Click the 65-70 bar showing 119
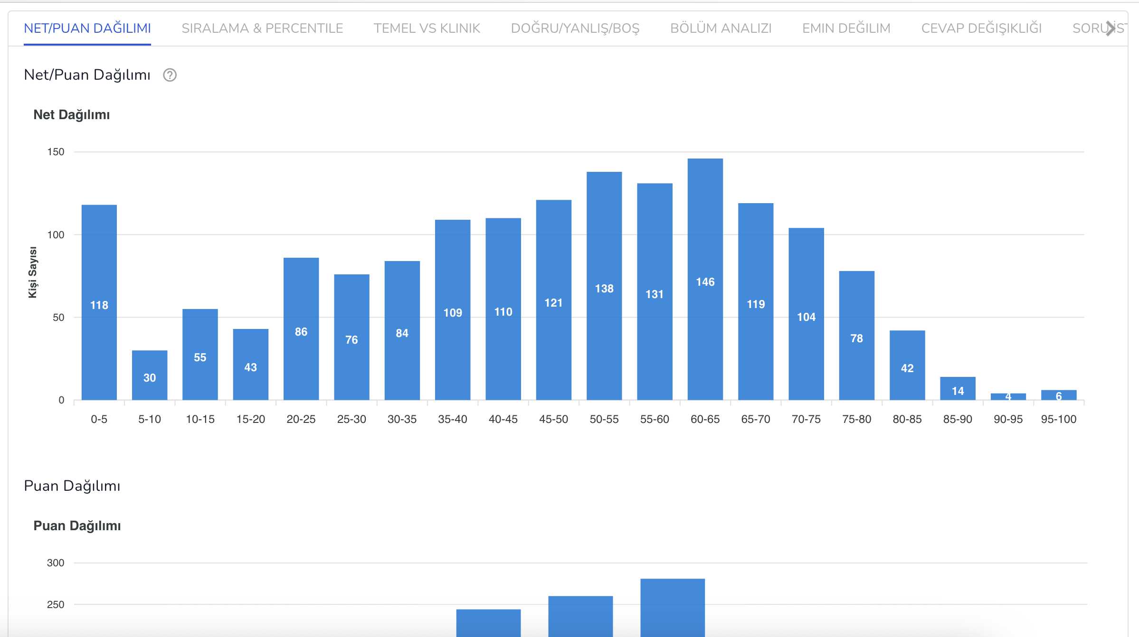 click(x=756, y=301)
